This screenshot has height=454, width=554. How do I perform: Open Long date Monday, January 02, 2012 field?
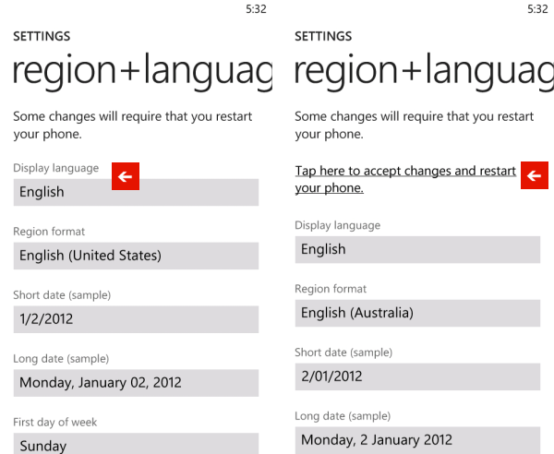136,383
